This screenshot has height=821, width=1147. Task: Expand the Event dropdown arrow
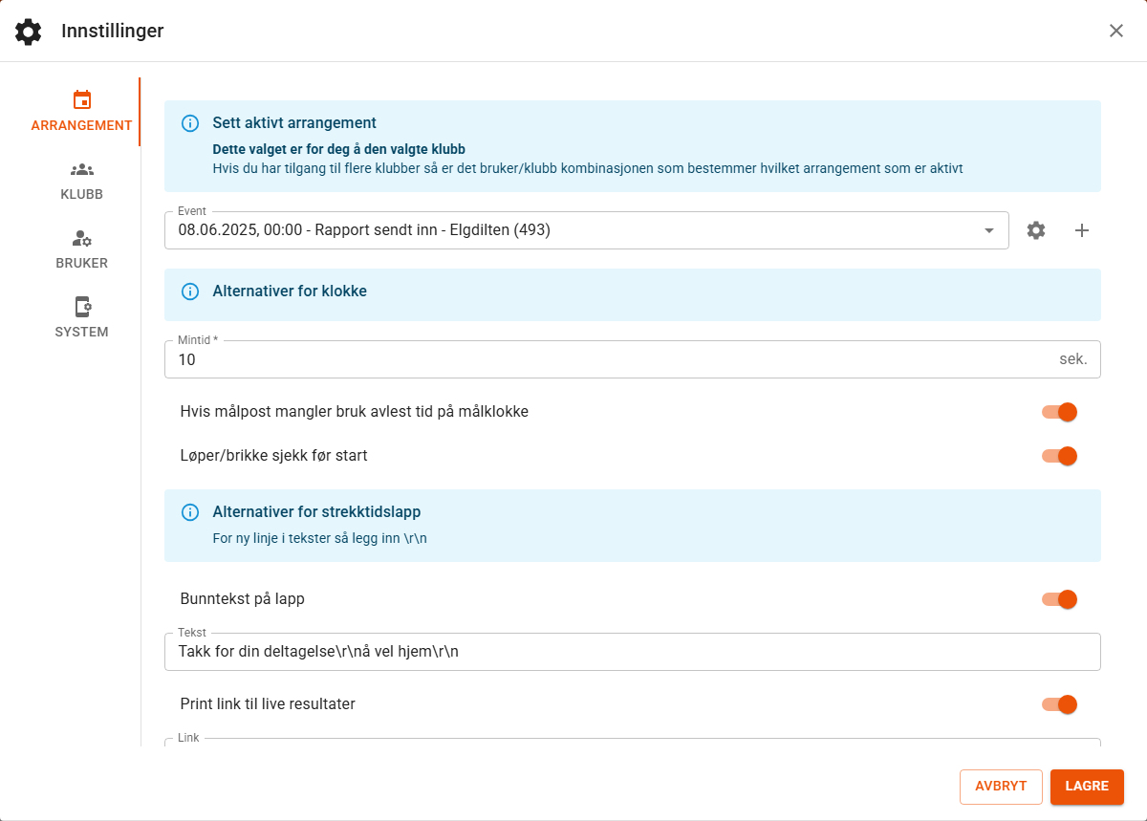tap(989, 230)
